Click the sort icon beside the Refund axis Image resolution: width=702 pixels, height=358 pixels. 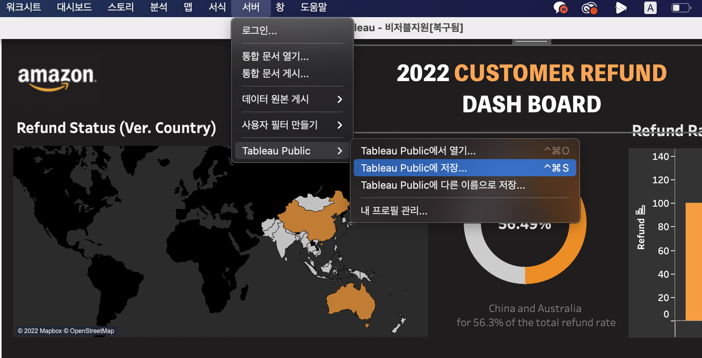640,210
